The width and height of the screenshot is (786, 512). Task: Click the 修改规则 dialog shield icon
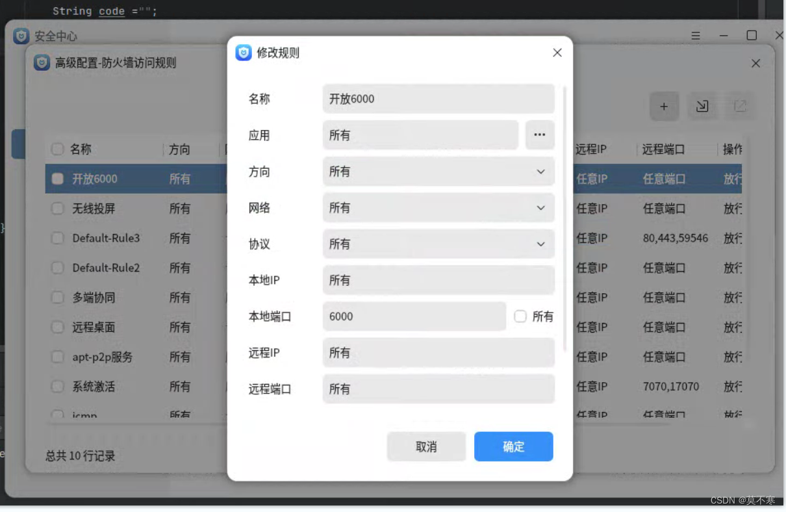click(x=242, y=53)
